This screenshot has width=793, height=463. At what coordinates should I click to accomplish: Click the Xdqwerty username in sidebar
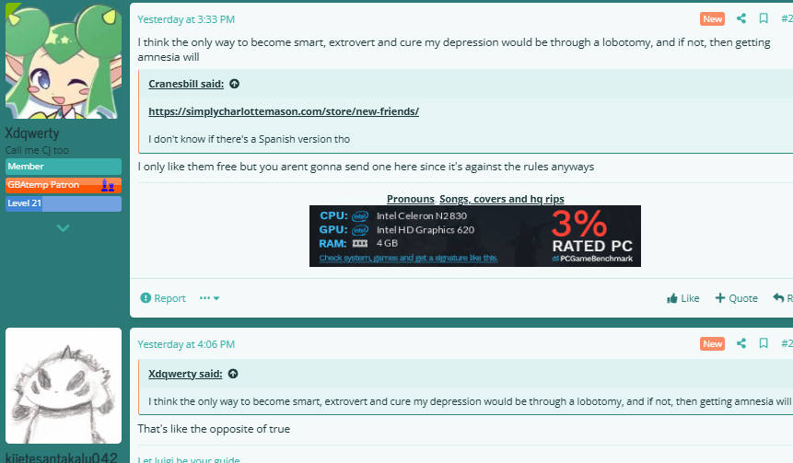(x=32, y=133)
